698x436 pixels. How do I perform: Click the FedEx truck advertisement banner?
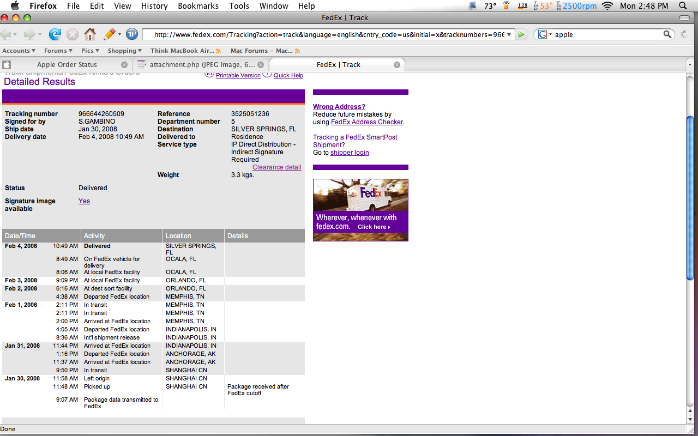pyautogui.click(x=360, y=210)
